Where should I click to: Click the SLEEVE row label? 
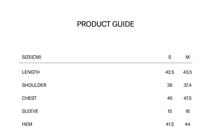[x=30, y=111]
